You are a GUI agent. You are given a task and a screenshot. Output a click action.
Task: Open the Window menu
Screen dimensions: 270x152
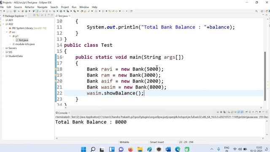pyautogui.click(x=84, y=7)
